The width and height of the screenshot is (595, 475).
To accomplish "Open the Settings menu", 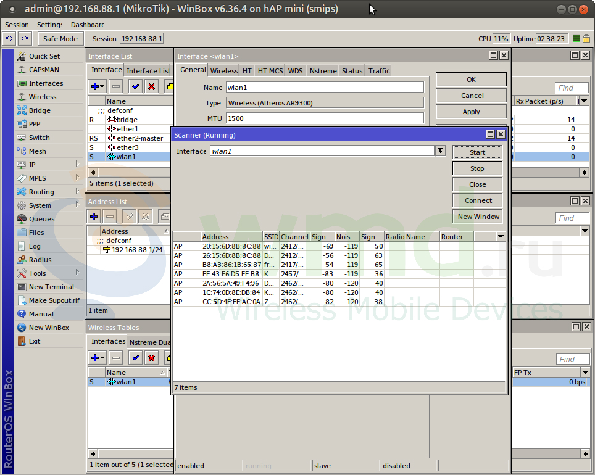I will click(x=50, y=25).
